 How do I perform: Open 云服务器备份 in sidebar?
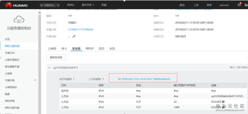tap(12, 60)
